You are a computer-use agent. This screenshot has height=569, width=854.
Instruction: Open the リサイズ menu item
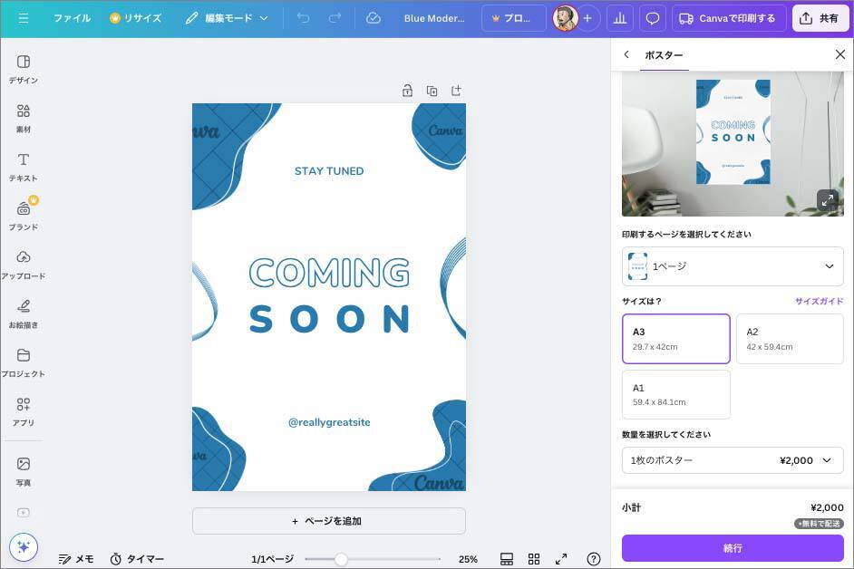pyautogui.click(x=135, y=18)
